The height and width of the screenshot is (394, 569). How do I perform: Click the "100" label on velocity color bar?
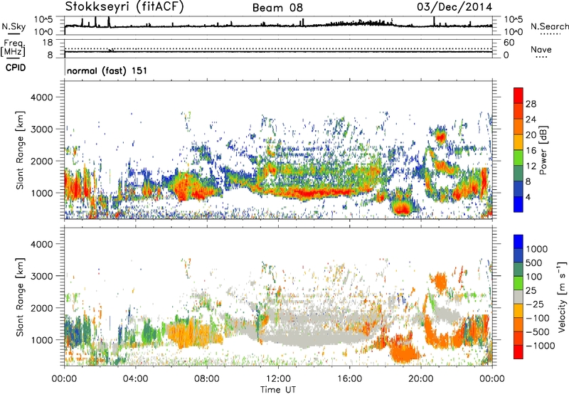[534, 277]
